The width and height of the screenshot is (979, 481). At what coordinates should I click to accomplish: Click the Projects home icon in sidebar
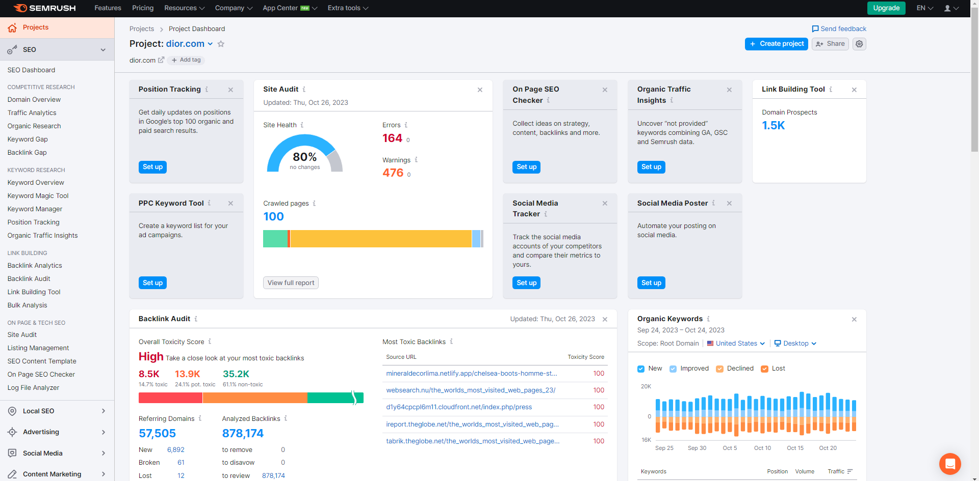coord(12,27)
